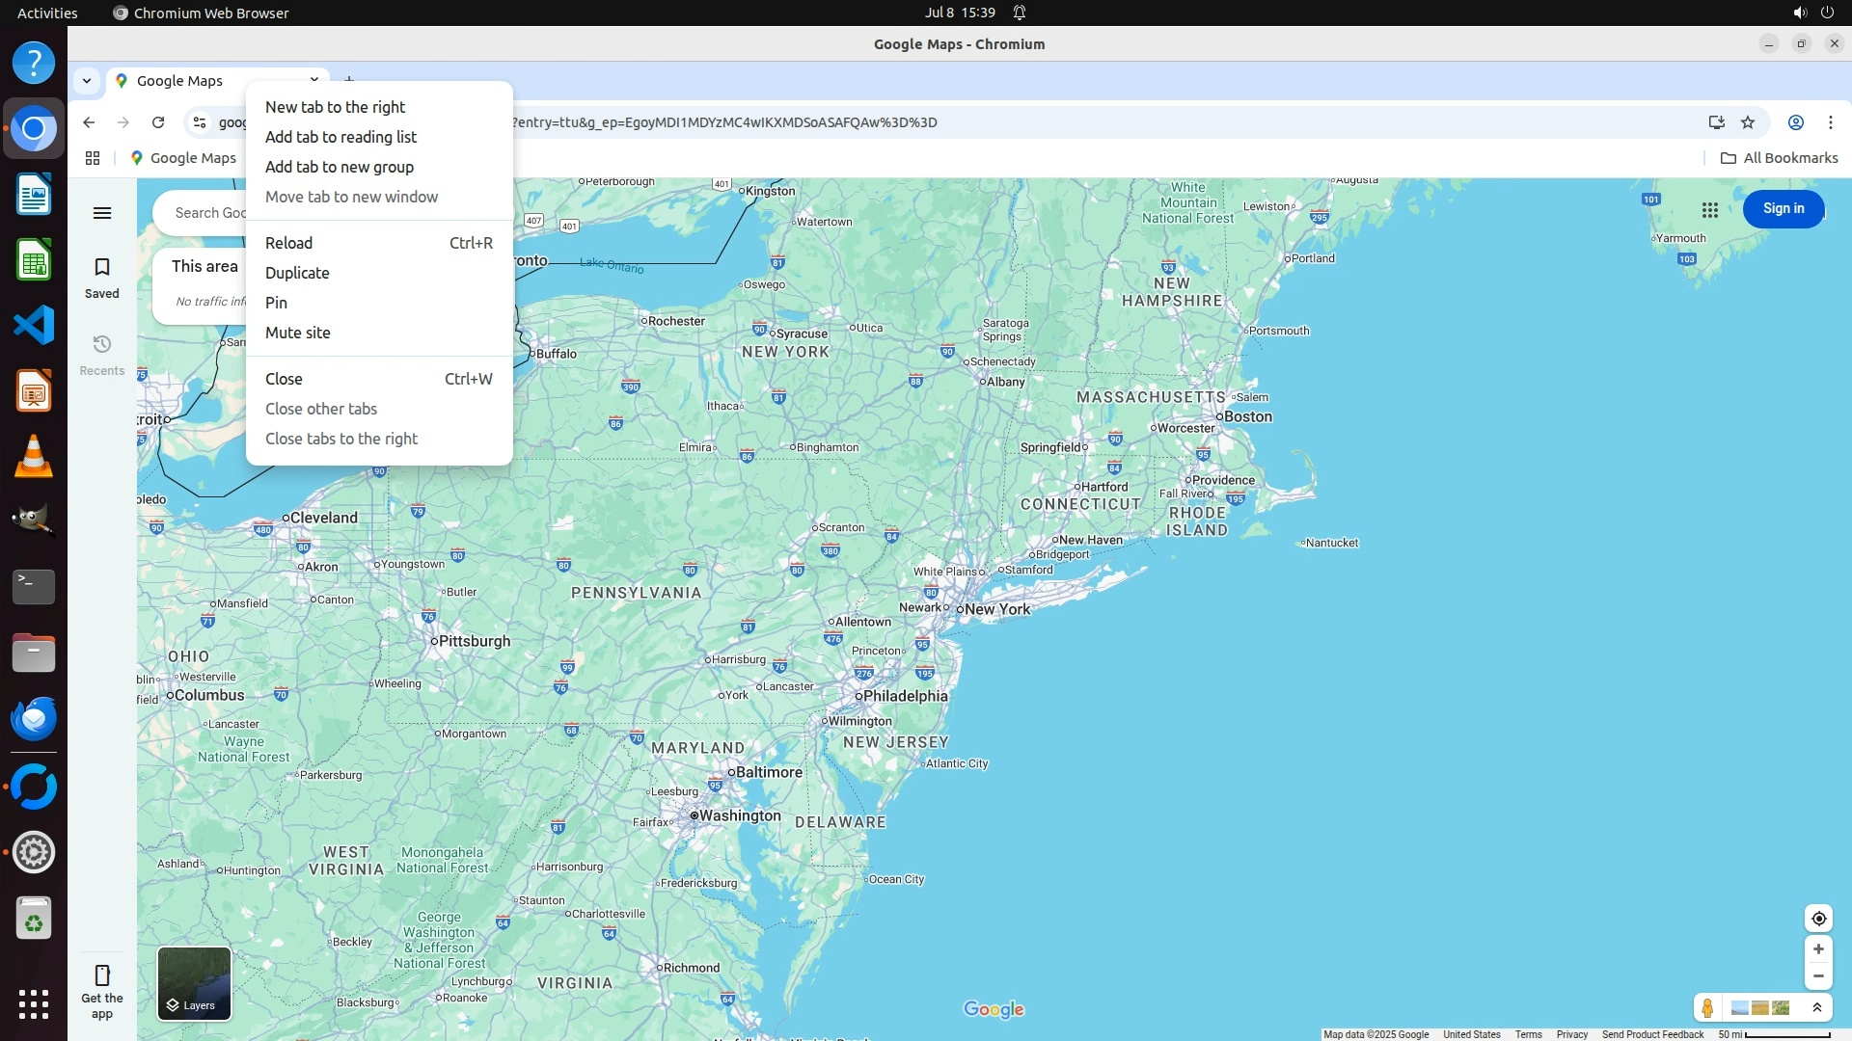This screenshot has height=1041, width=1852.
Task: Open the Chromium three-dot menu
Action: coord(1830,122)
